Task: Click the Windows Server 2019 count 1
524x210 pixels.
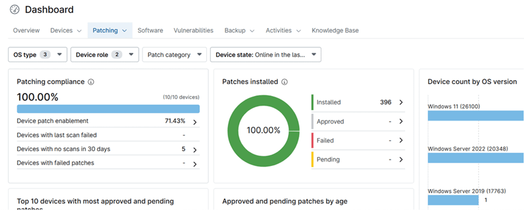Action: (x=485, y=201)
